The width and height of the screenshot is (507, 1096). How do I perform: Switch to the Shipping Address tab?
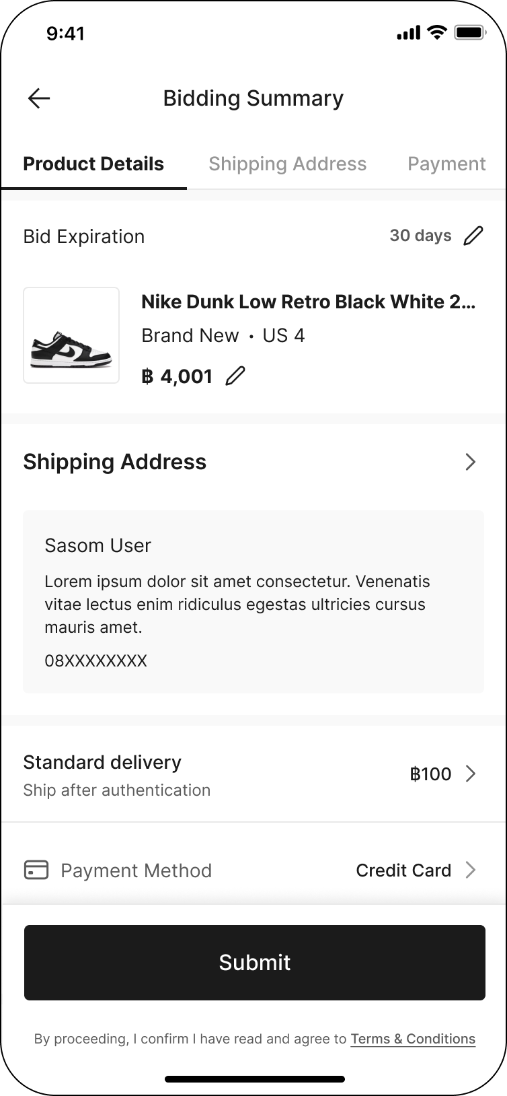pyautogui.click(x=287, y=164)
